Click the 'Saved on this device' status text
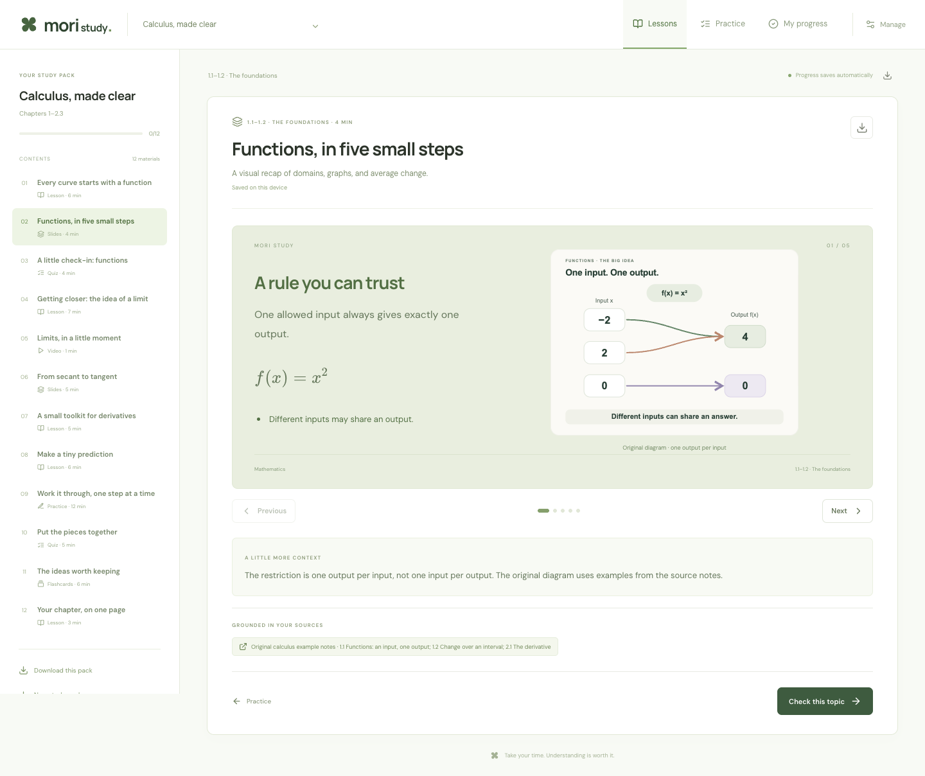This screenshot has height=776, width=925. click(x=260, y=188)
